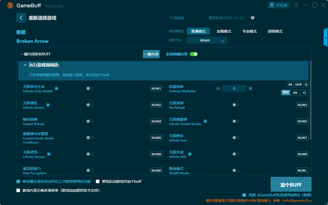
Task: Switch to 加强模式 tab
Action: coord(224,31)
